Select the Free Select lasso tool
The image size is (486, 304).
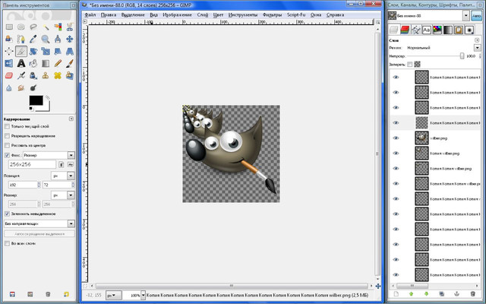[x=33, y=27]
